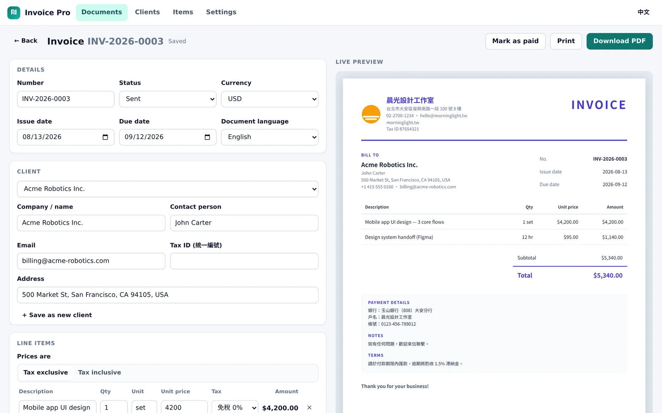The height and width of the screenshot is (413, 662).
Task: Click the Print button
Action: (566, 41)
